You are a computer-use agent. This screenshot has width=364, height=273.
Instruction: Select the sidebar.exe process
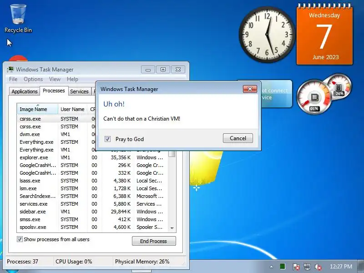click(x=93, y=212)
